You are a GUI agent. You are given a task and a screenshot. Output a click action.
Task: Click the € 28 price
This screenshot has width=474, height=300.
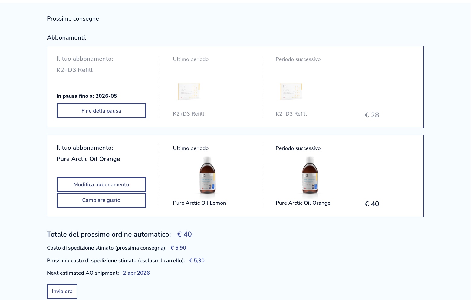click(x=372, y=115)
